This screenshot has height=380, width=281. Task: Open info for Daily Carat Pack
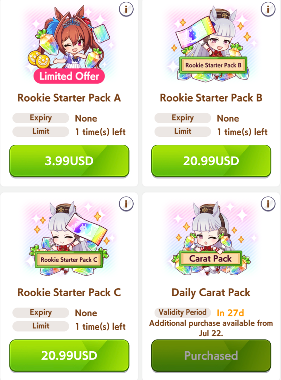(x=268, y=204)
